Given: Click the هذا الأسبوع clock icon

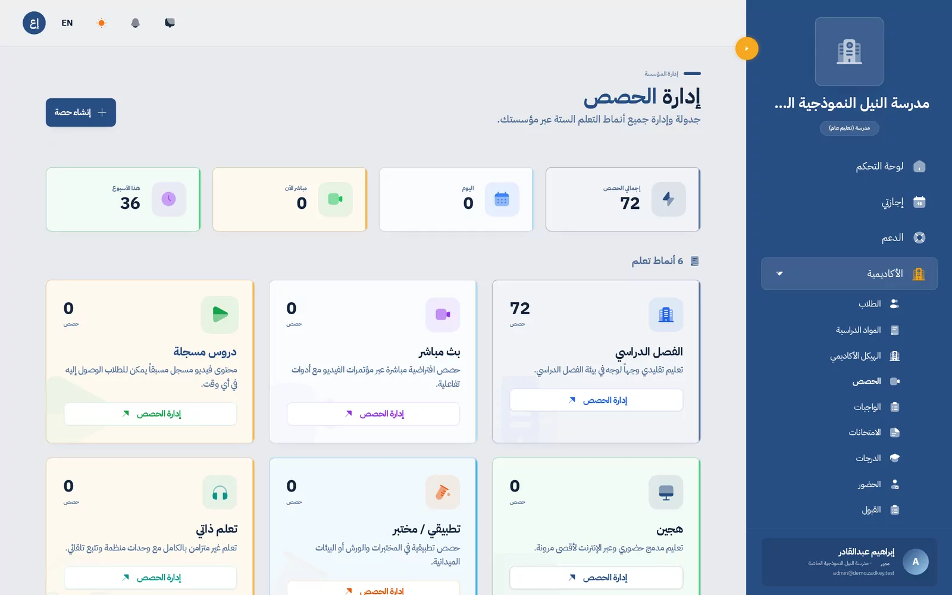Looking at the screenshot, I should click(x=168, y=199).
